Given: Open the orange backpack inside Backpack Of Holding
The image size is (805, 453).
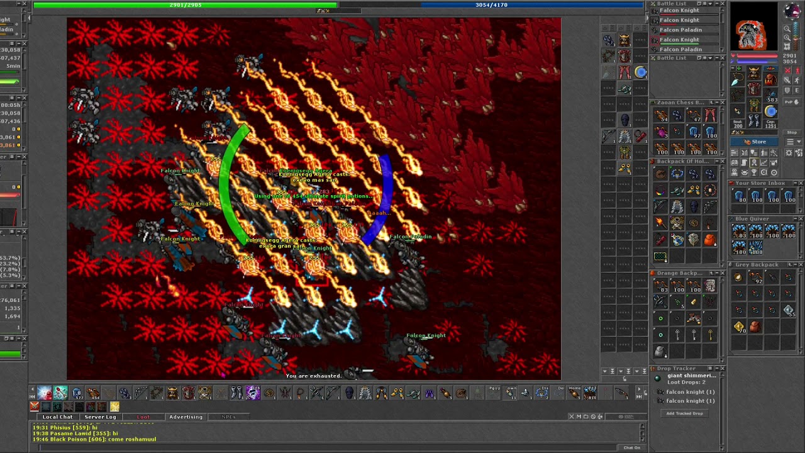Looking at the screenshot, I should [x=710, y=239].
